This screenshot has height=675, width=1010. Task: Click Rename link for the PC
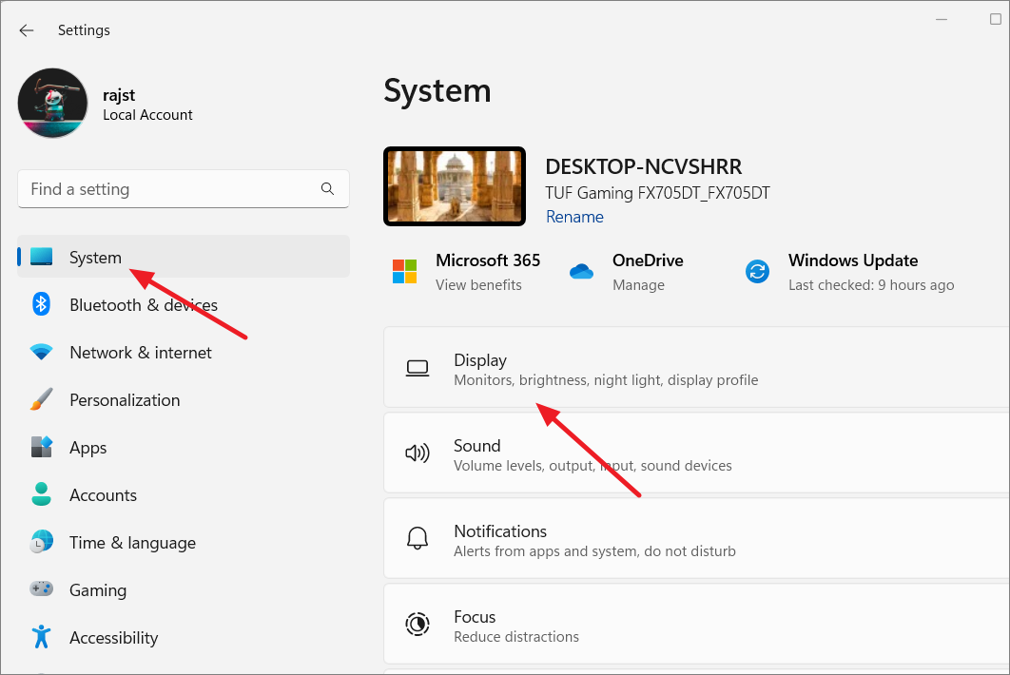pyautogui.click(x=574, y=217)
